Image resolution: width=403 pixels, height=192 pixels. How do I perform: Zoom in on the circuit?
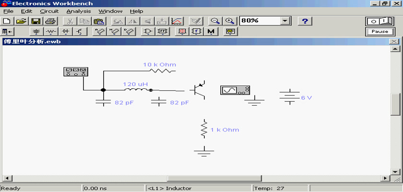click(x=229, y=21)
